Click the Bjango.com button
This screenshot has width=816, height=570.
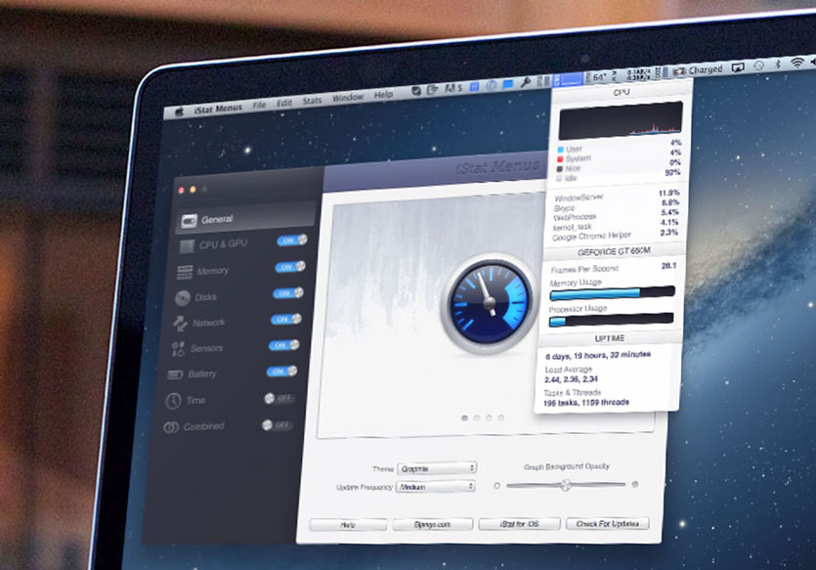[433, 524]
